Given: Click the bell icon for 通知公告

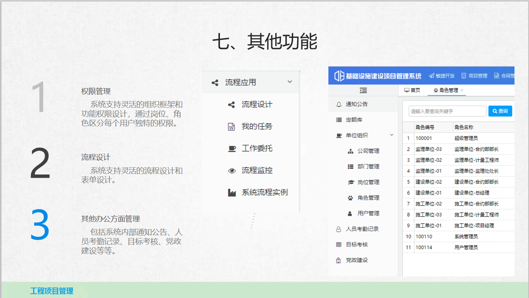Looking at the screenshot, I should tap(338, 105).
